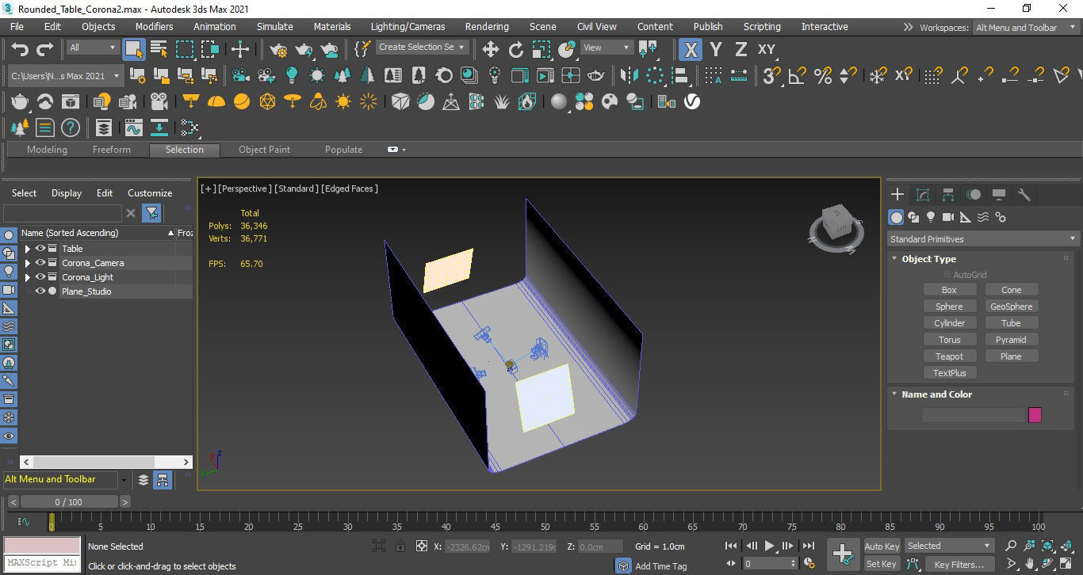The image size is (1083, 575).
Task: Click the Set Key button
Action: (x=881, y=564)
